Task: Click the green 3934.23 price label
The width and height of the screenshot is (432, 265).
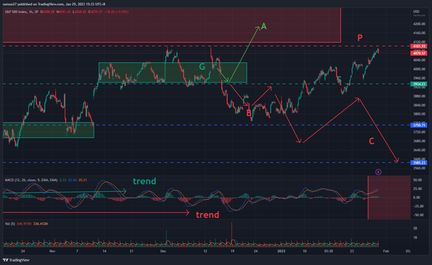Action: click(419, 84)
